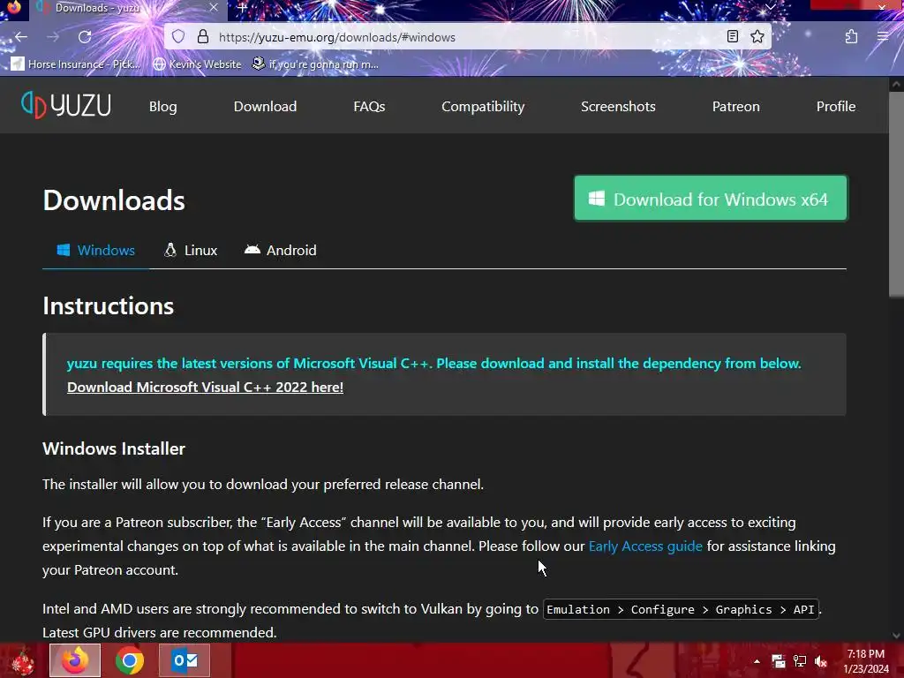Screen dimensions: 904x678
Task: Open the Kevin's Website bookmark
Action: [197, 64]
